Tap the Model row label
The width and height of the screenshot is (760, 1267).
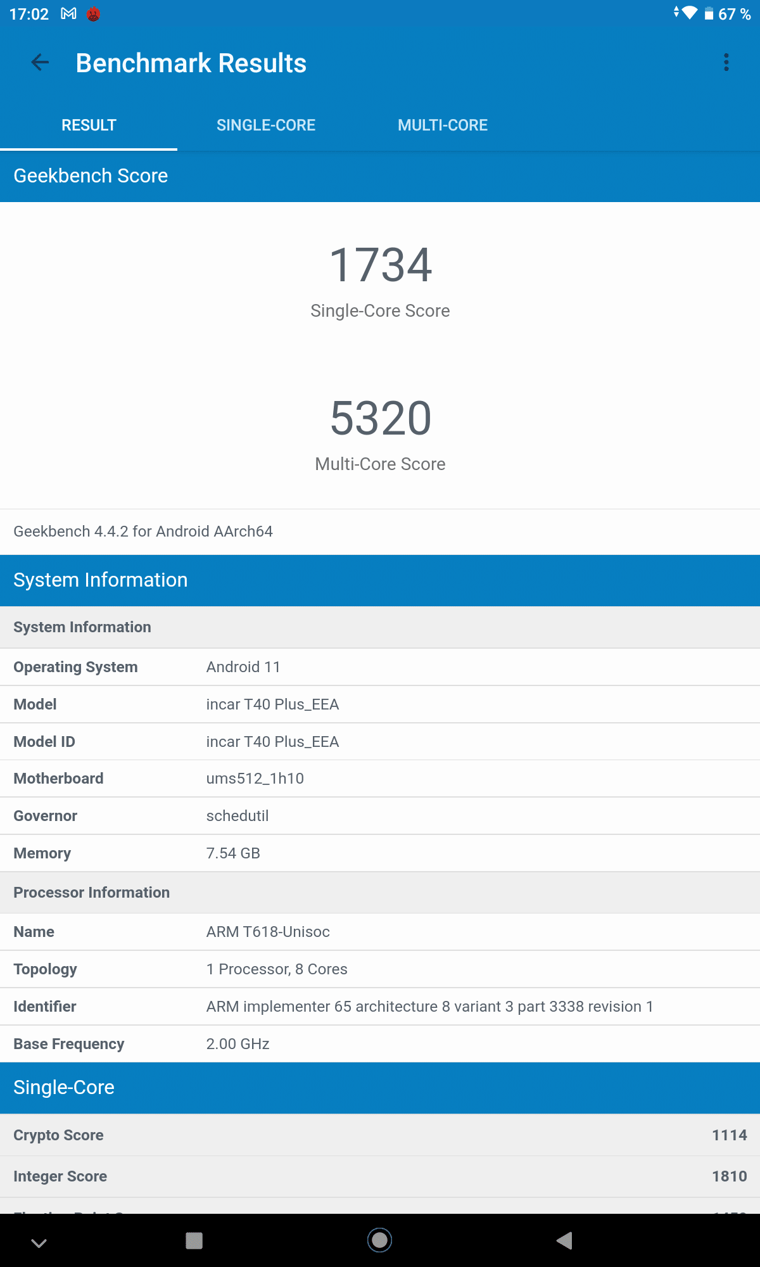point(35,704)
